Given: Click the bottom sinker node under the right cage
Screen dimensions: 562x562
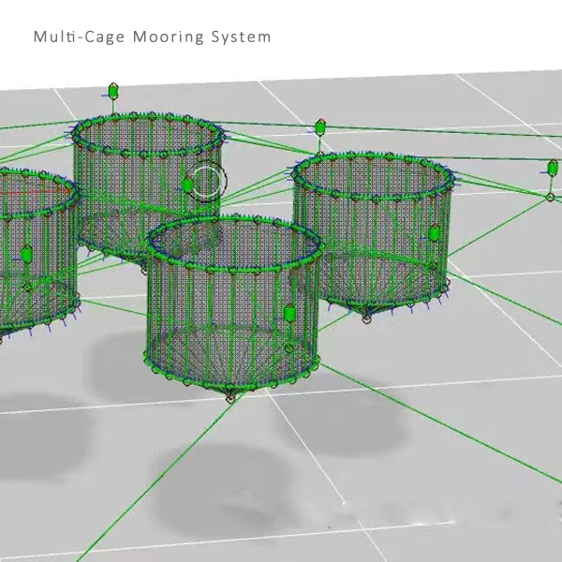Looking at the screenshot, I should [366, 319].
